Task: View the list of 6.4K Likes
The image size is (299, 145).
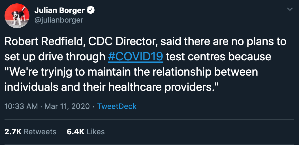Action: click(x=86, y=132)
